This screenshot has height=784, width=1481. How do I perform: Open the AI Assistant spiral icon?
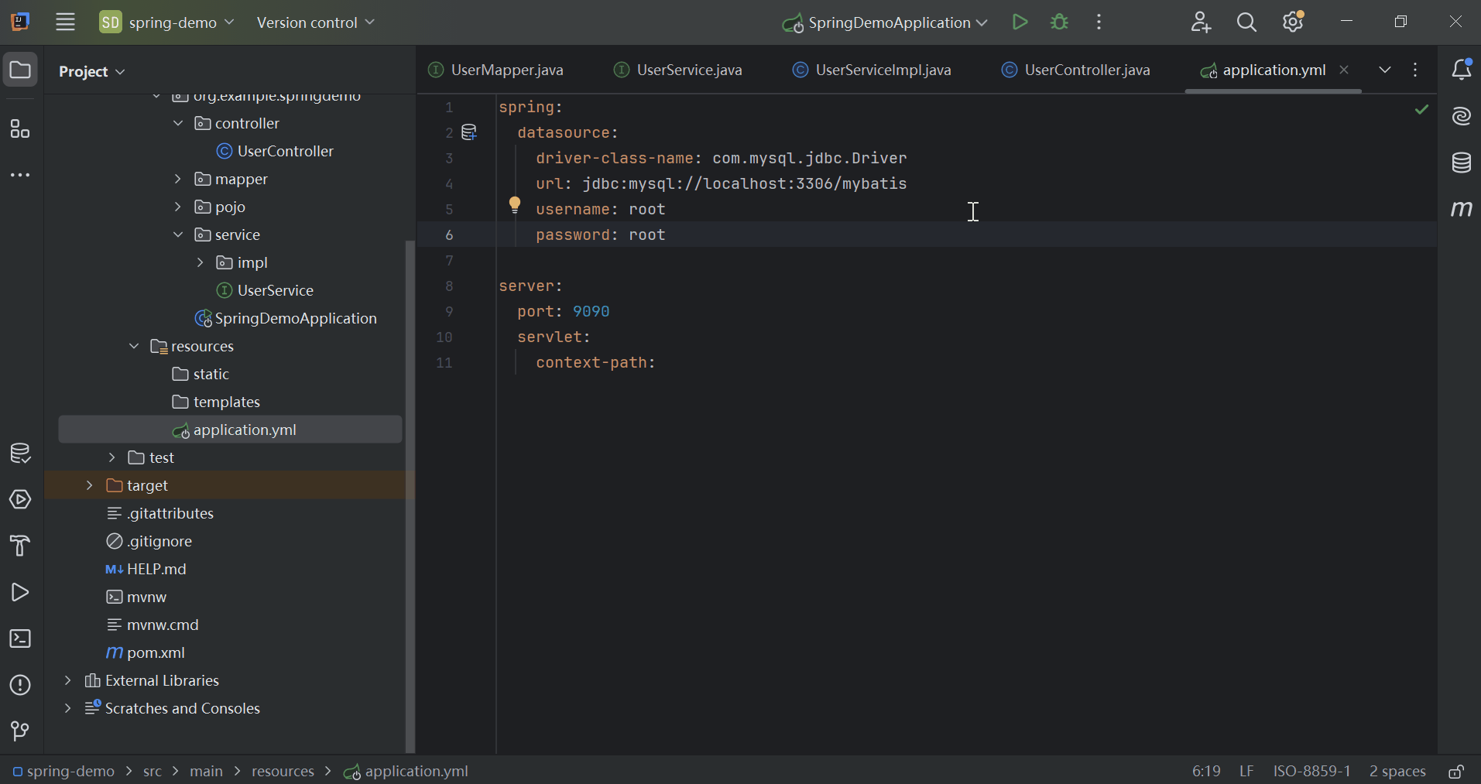[1462, 116]
